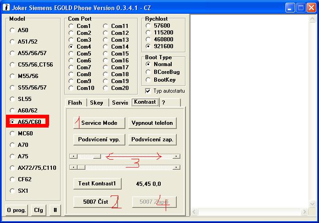Switch to the Servis tab
This screenshot has height=223, width=319.
120,103
